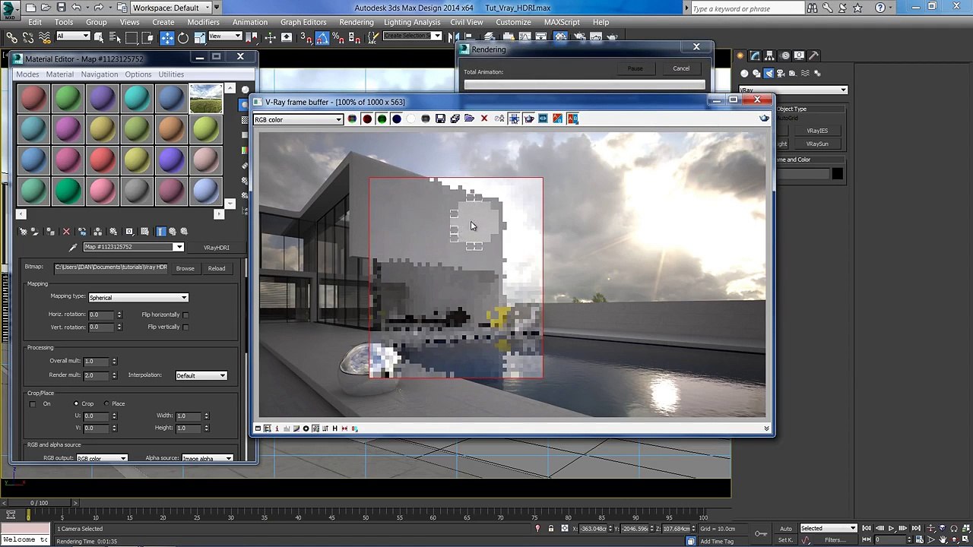
Task: Toggle the green channel button in frame buffer
Action: point(382,119)
